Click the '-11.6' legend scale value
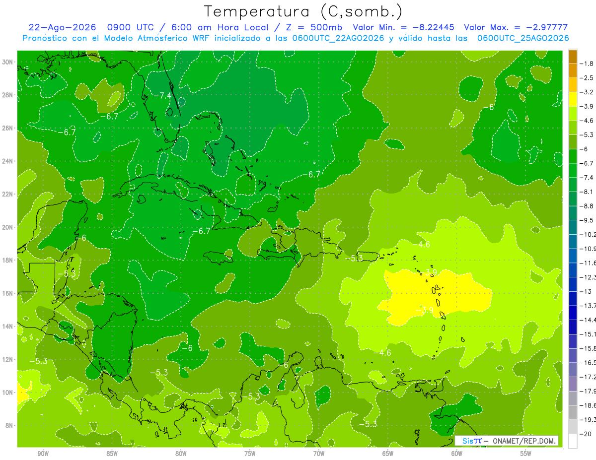This screenshot has height=460, width=596. coord(588,263)
